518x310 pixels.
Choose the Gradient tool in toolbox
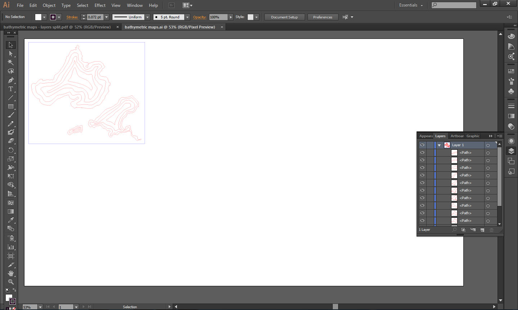click(11, 211)
